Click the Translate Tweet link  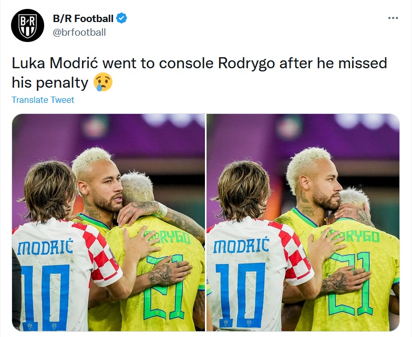[x=43, y=100]
